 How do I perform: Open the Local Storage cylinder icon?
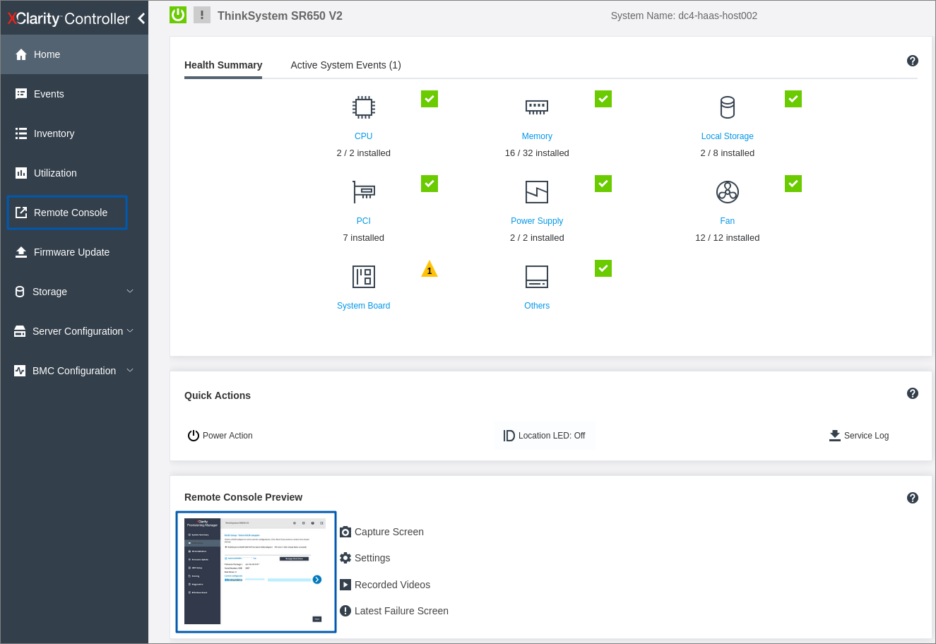tap(728, 107)
